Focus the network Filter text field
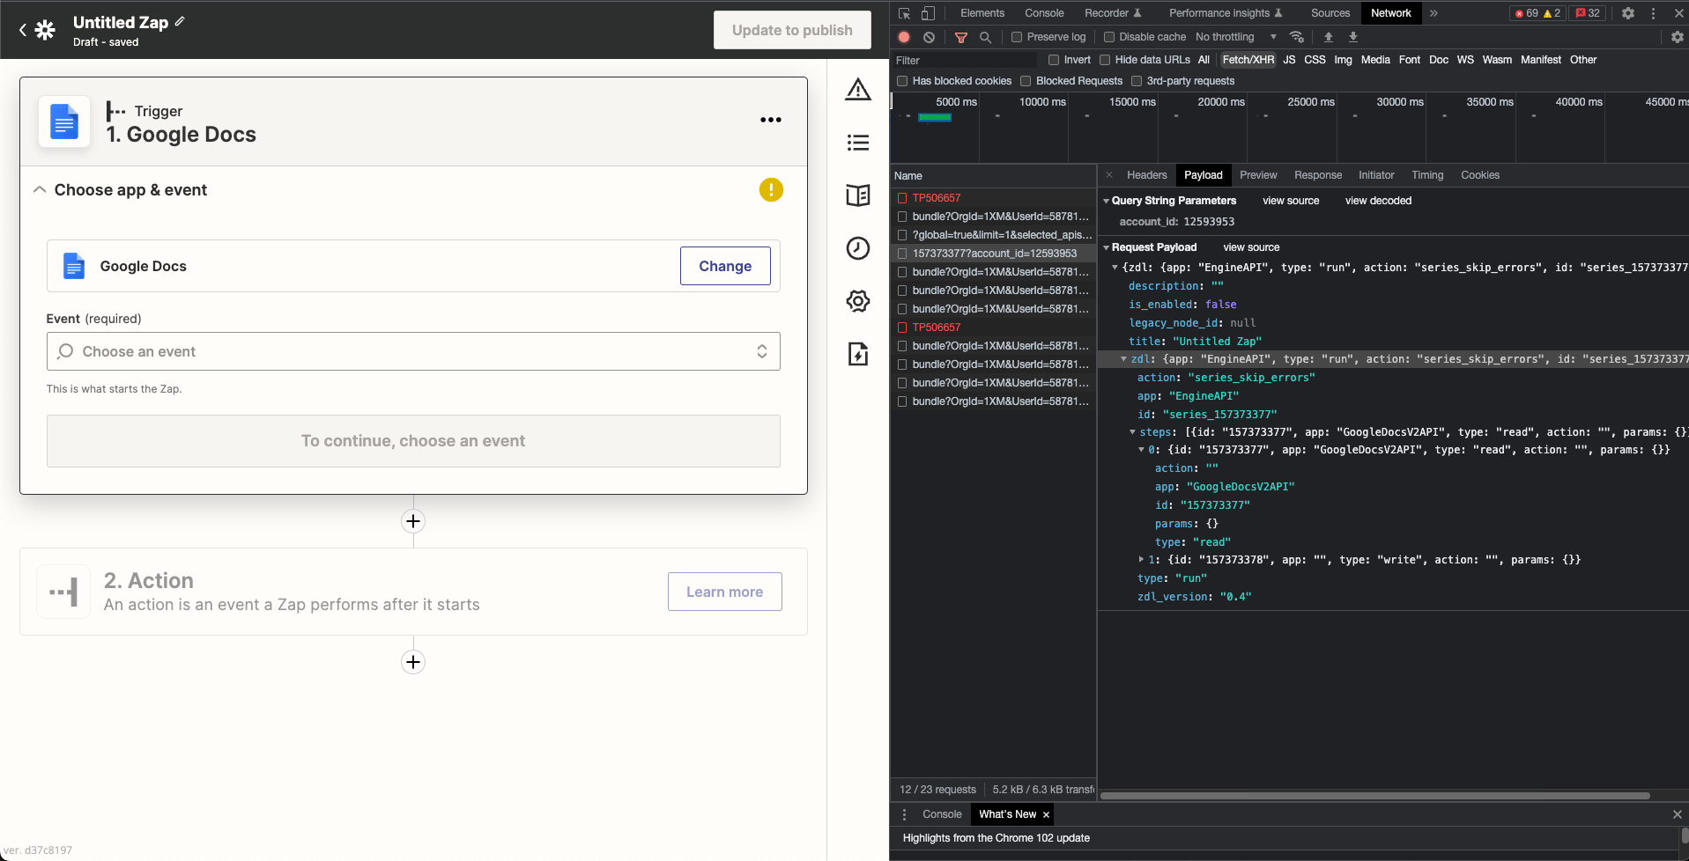 (x=965, y=60)
